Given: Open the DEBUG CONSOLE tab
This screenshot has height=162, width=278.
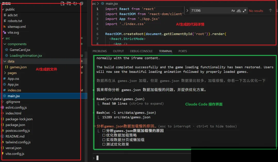Looking at the screenshot, I should [141, 51].
